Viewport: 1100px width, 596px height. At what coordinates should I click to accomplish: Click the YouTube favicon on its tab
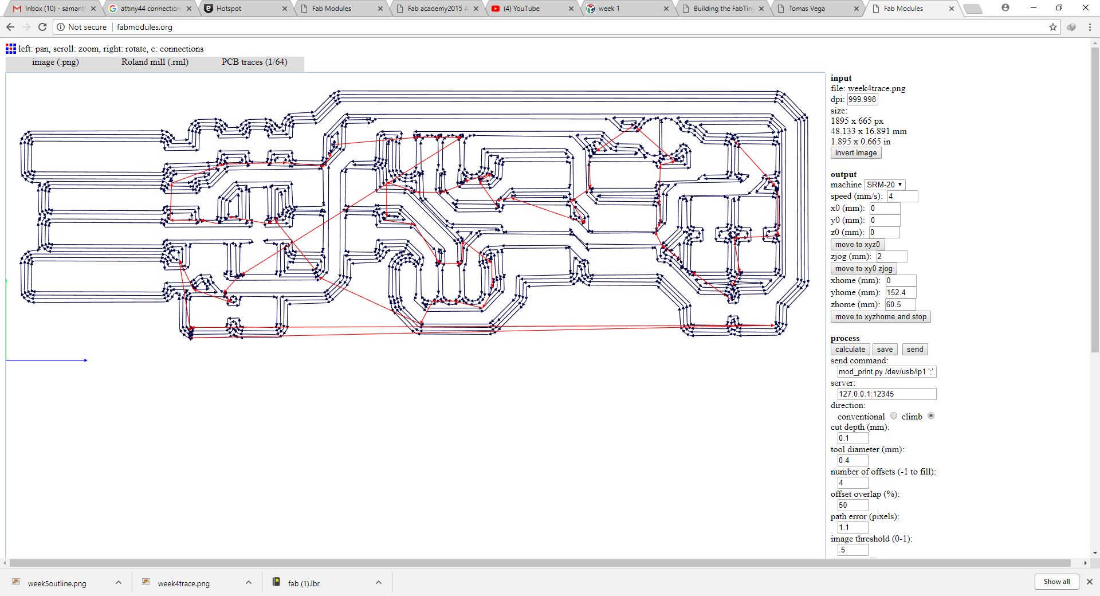pos(495,9)
